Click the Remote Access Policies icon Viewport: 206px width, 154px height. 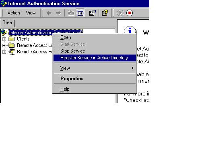click(12, 52)
